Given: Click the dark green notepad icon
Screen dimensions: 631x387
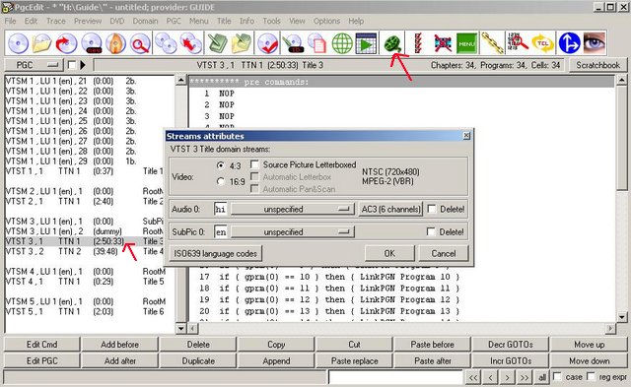Looking at the screenshot, I should pos(218,43).
